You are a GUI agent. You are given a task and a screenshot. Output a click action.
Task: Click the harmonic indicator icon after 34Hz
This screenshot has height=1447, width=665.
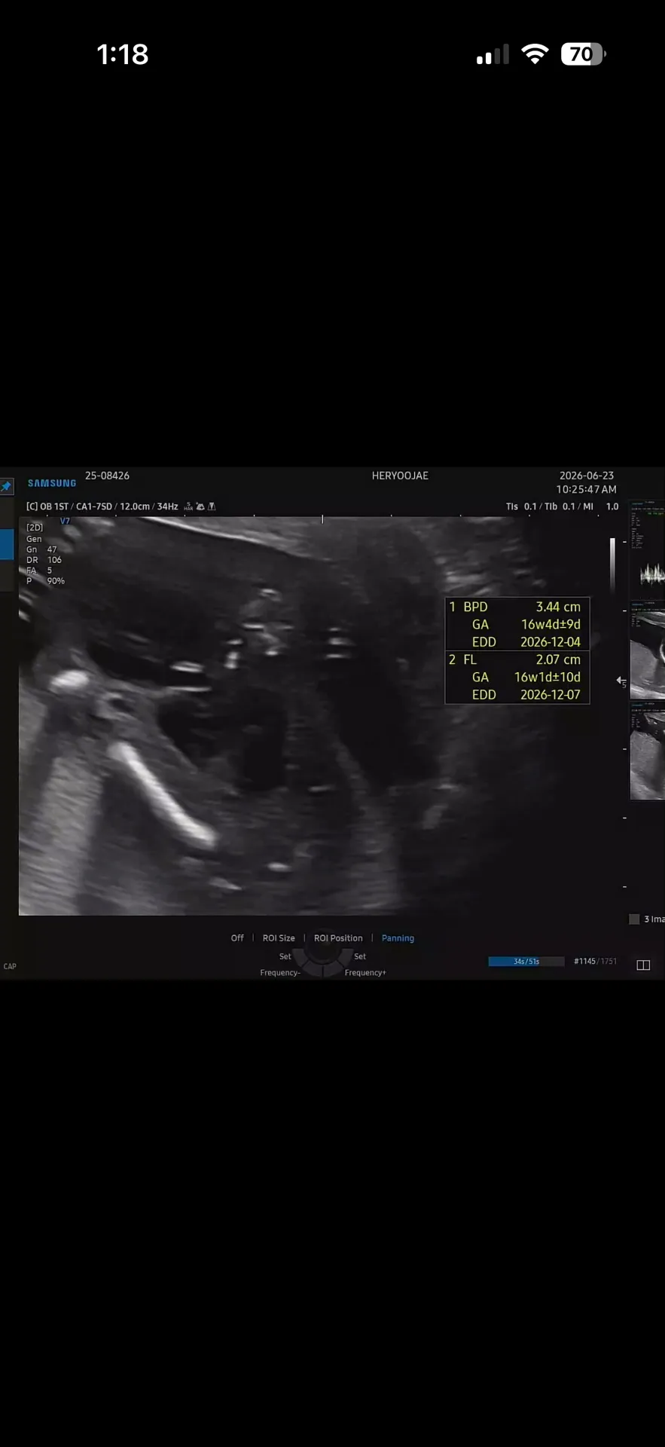point(188,506)
